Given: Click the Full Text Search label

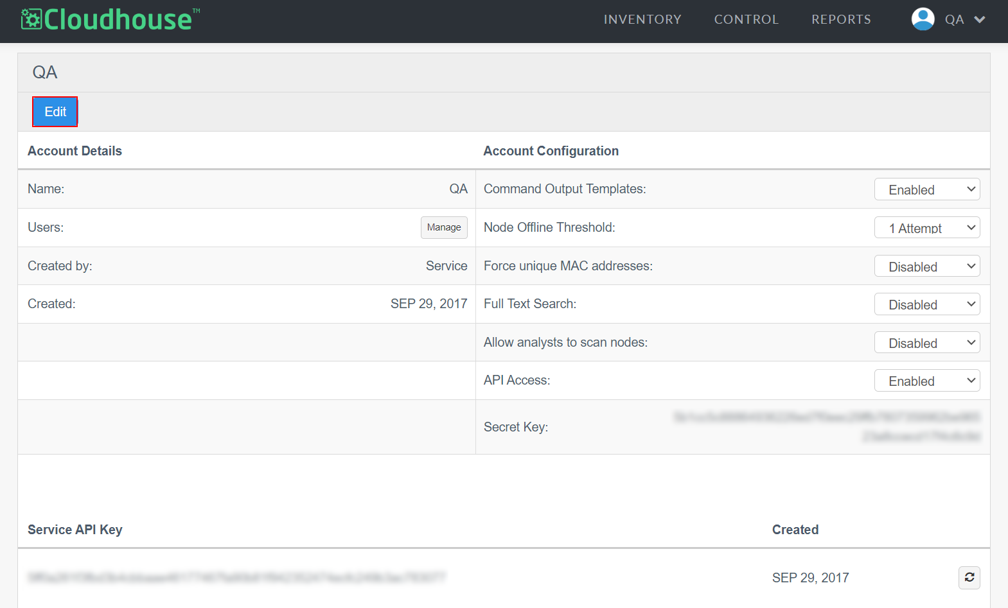Looking at the screenshot, I should (530, 304).
